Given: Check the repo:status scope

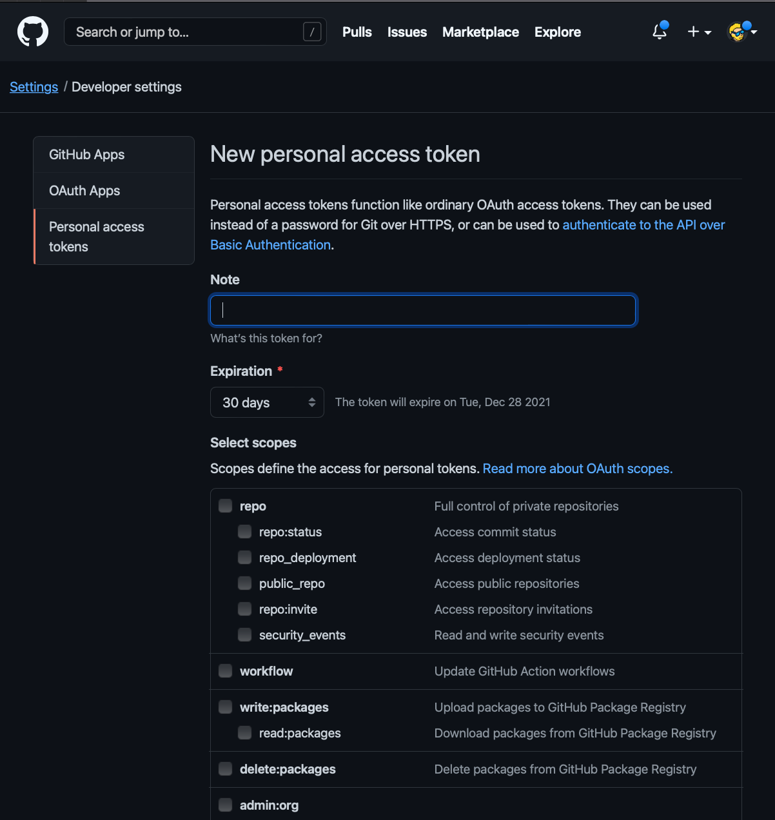Looking at the screenshot, I should [x=244, y=532].
